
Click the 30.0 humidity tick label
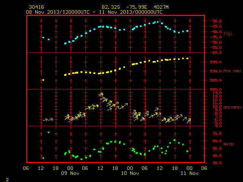tap(217, 163)
